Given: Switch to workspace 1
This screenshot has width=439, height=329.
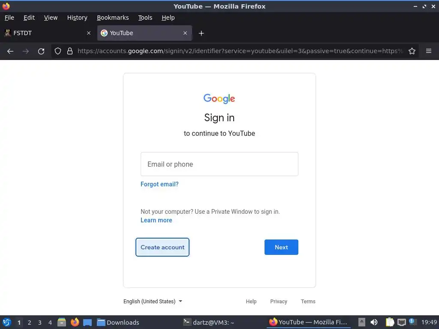Looking at the screenshot, I should click(x=19, y=323).
